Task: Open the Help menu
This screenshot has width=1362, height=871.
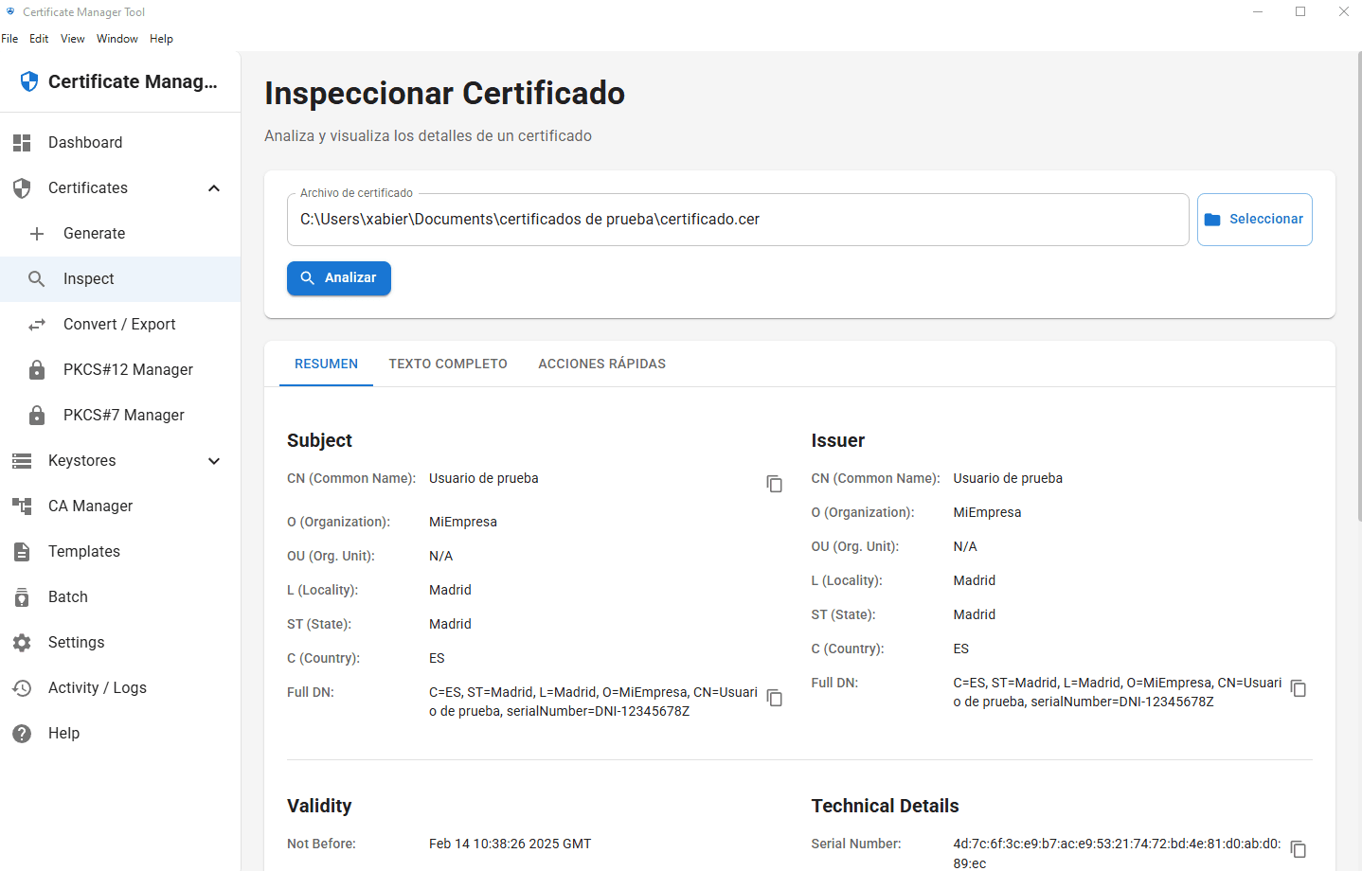Action: pyautogui.click(x=161, y=39)
